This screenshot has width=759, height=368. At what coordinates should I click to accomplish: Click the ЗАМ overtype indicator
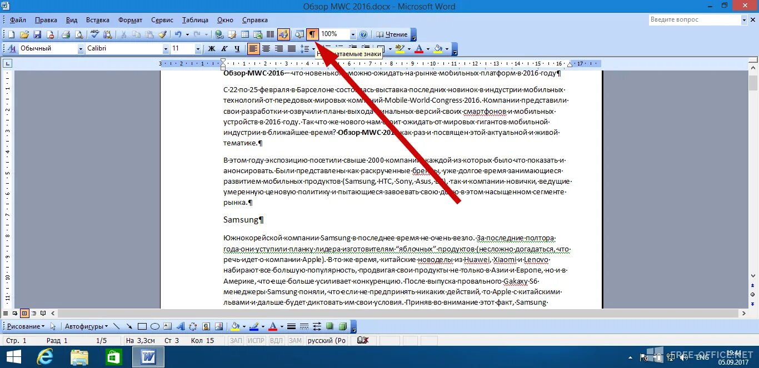(x=295, y=340)
